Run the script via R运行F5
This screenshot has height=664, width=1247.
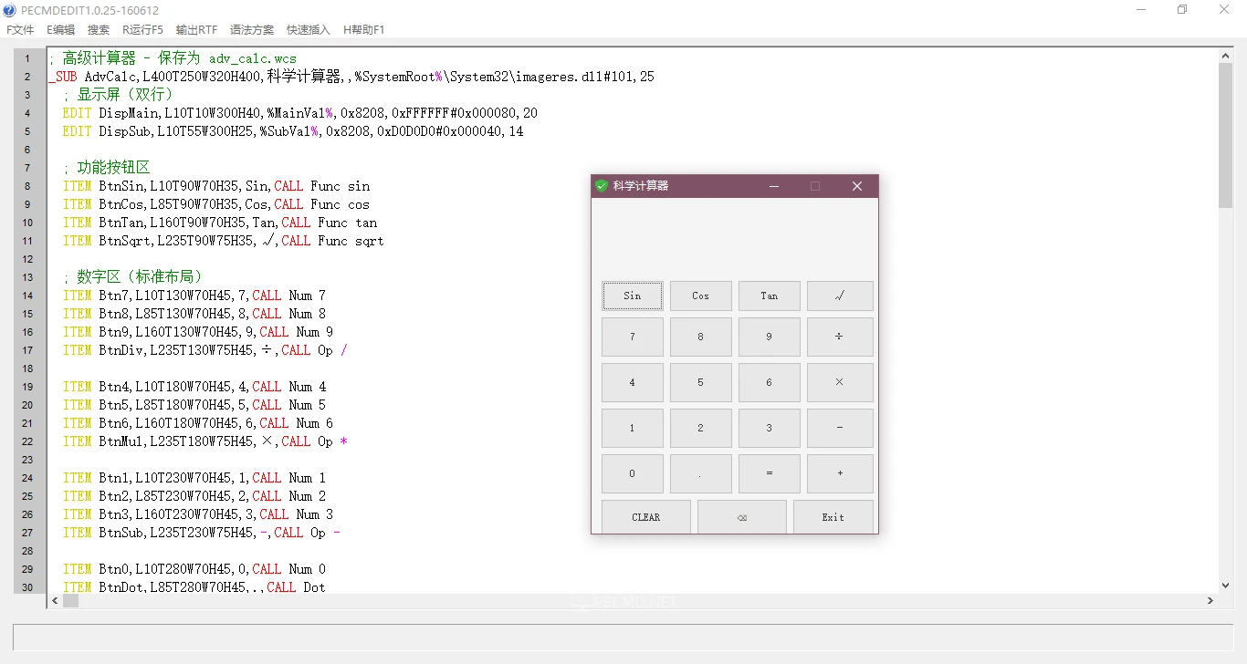(141, 29)
